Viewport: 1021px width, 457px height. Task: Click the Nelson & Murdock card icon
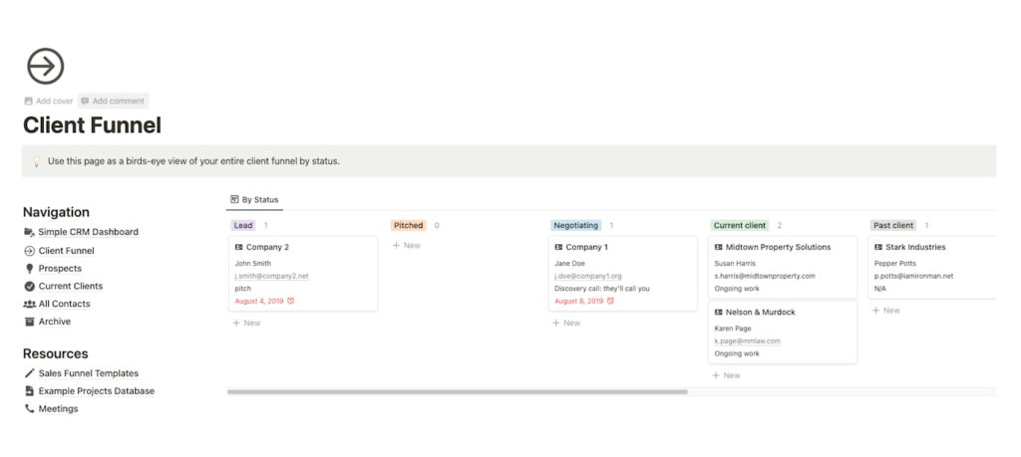[719, 312]
